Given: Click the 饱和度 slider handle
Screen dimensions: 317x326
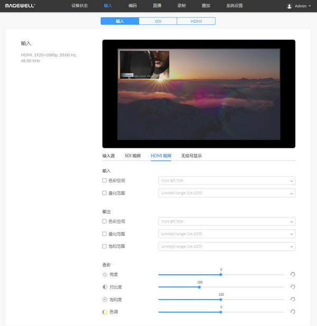Looking at the screenshot, I should pos(221,300).
